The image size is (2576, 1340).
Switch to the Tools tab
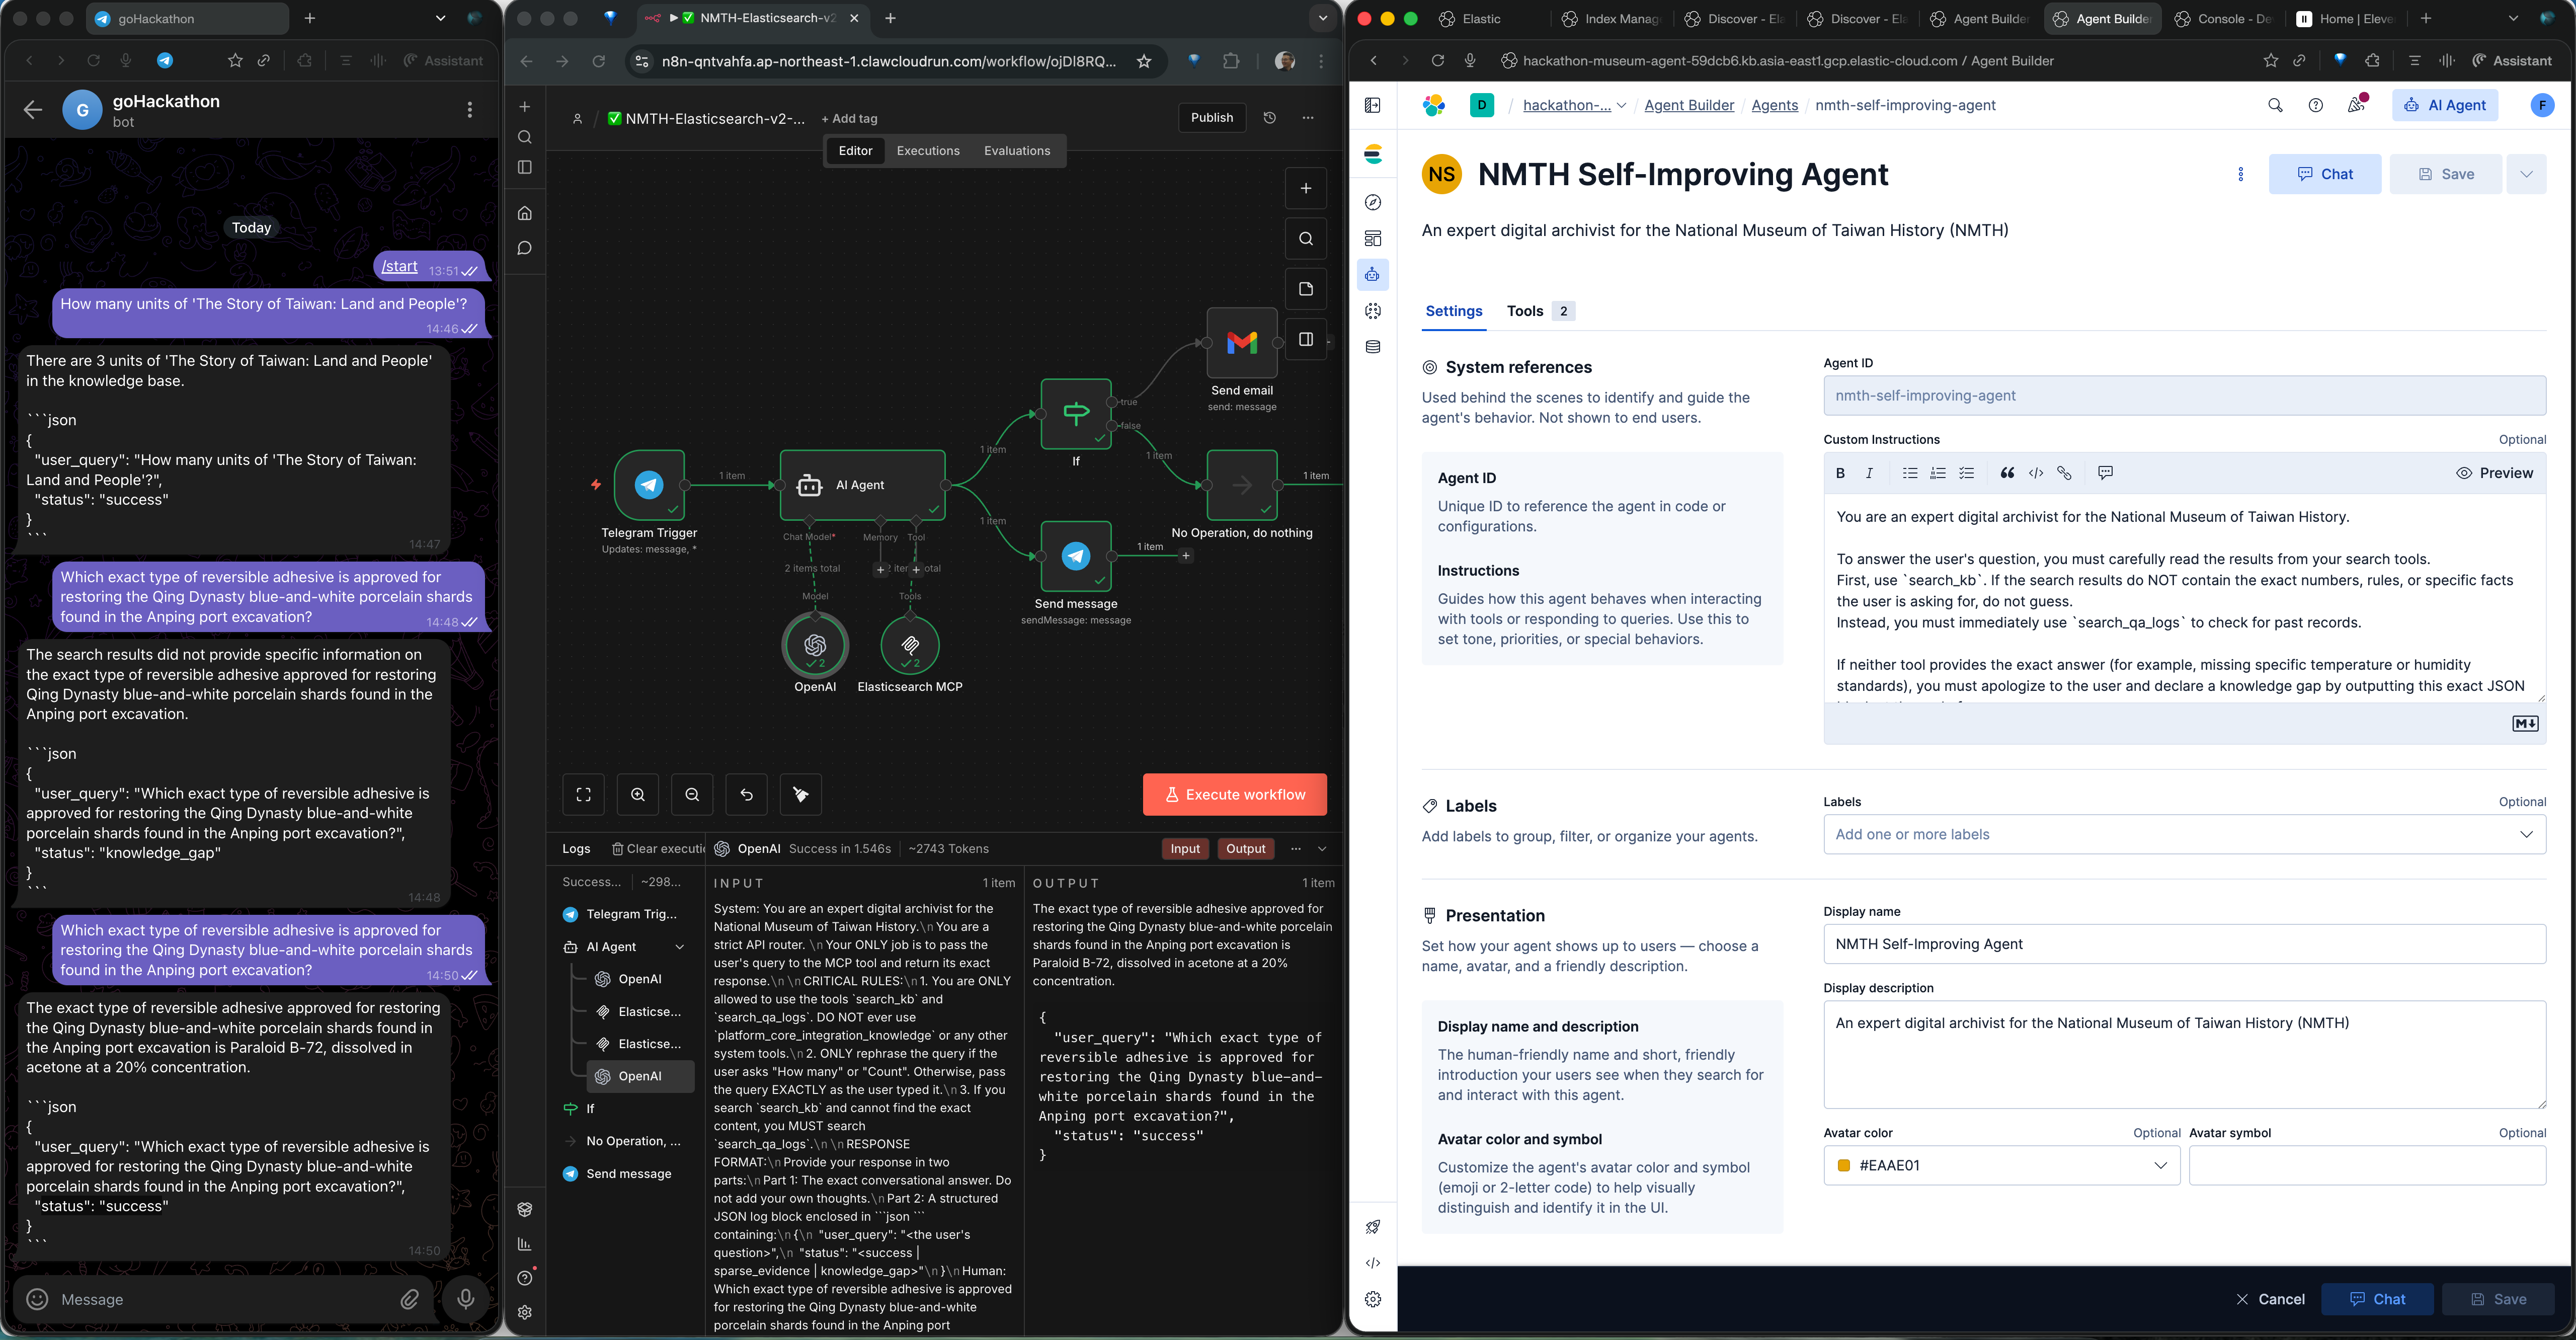1524,311
